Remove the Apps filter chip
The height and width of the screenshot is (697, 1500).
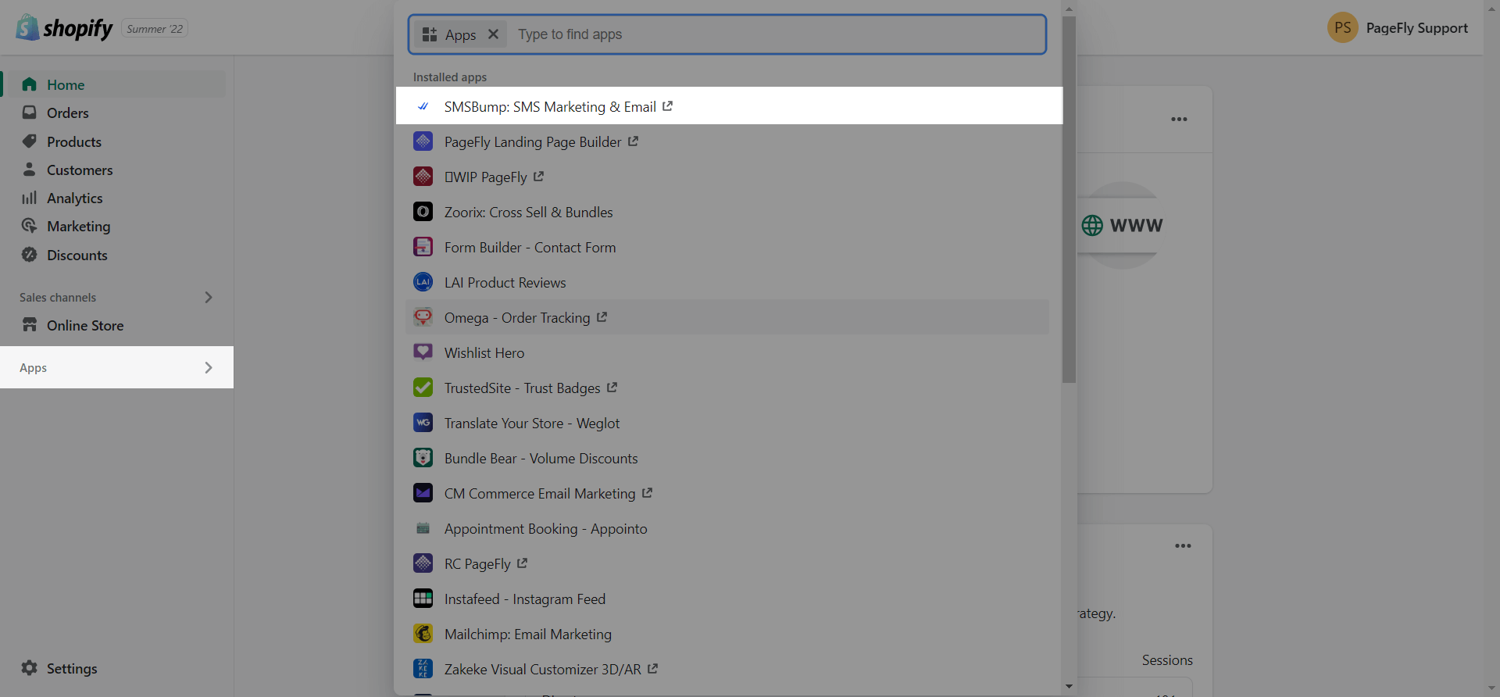pyautogui.click(x=493, y=34)
